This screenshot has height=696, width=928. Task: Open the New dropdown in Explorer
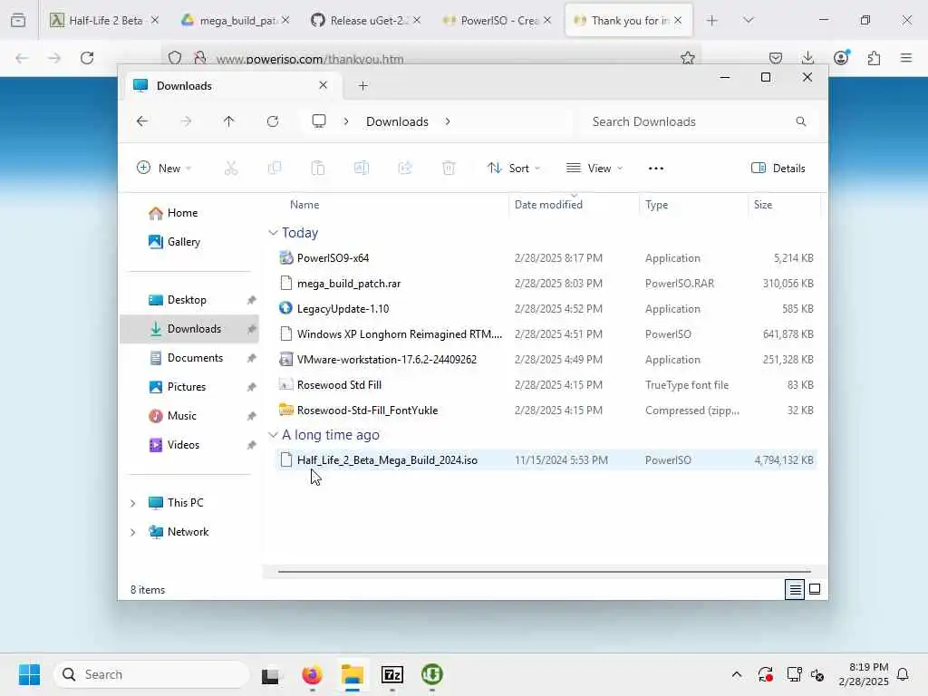(164, 168)
